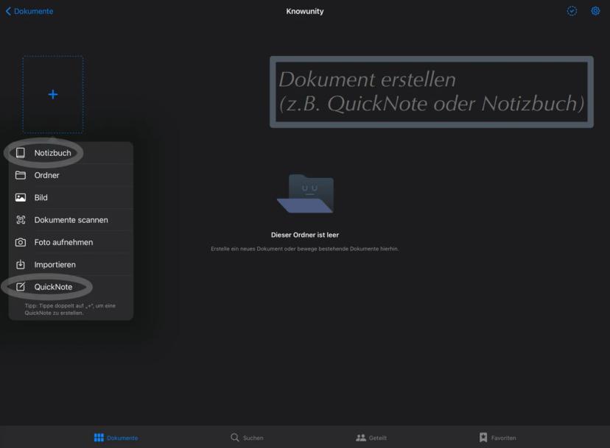Click the Dokumente scannen scanner icon
Image resolution: width=610 pixels, height=448 pixels.
(x=21, y=220)
